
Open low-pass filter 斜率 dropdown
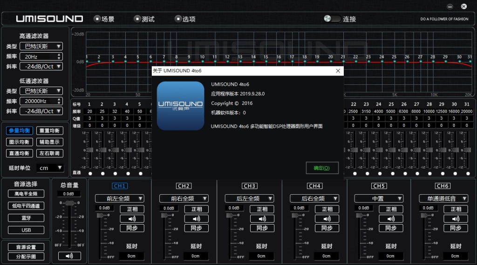pos(41,111)
